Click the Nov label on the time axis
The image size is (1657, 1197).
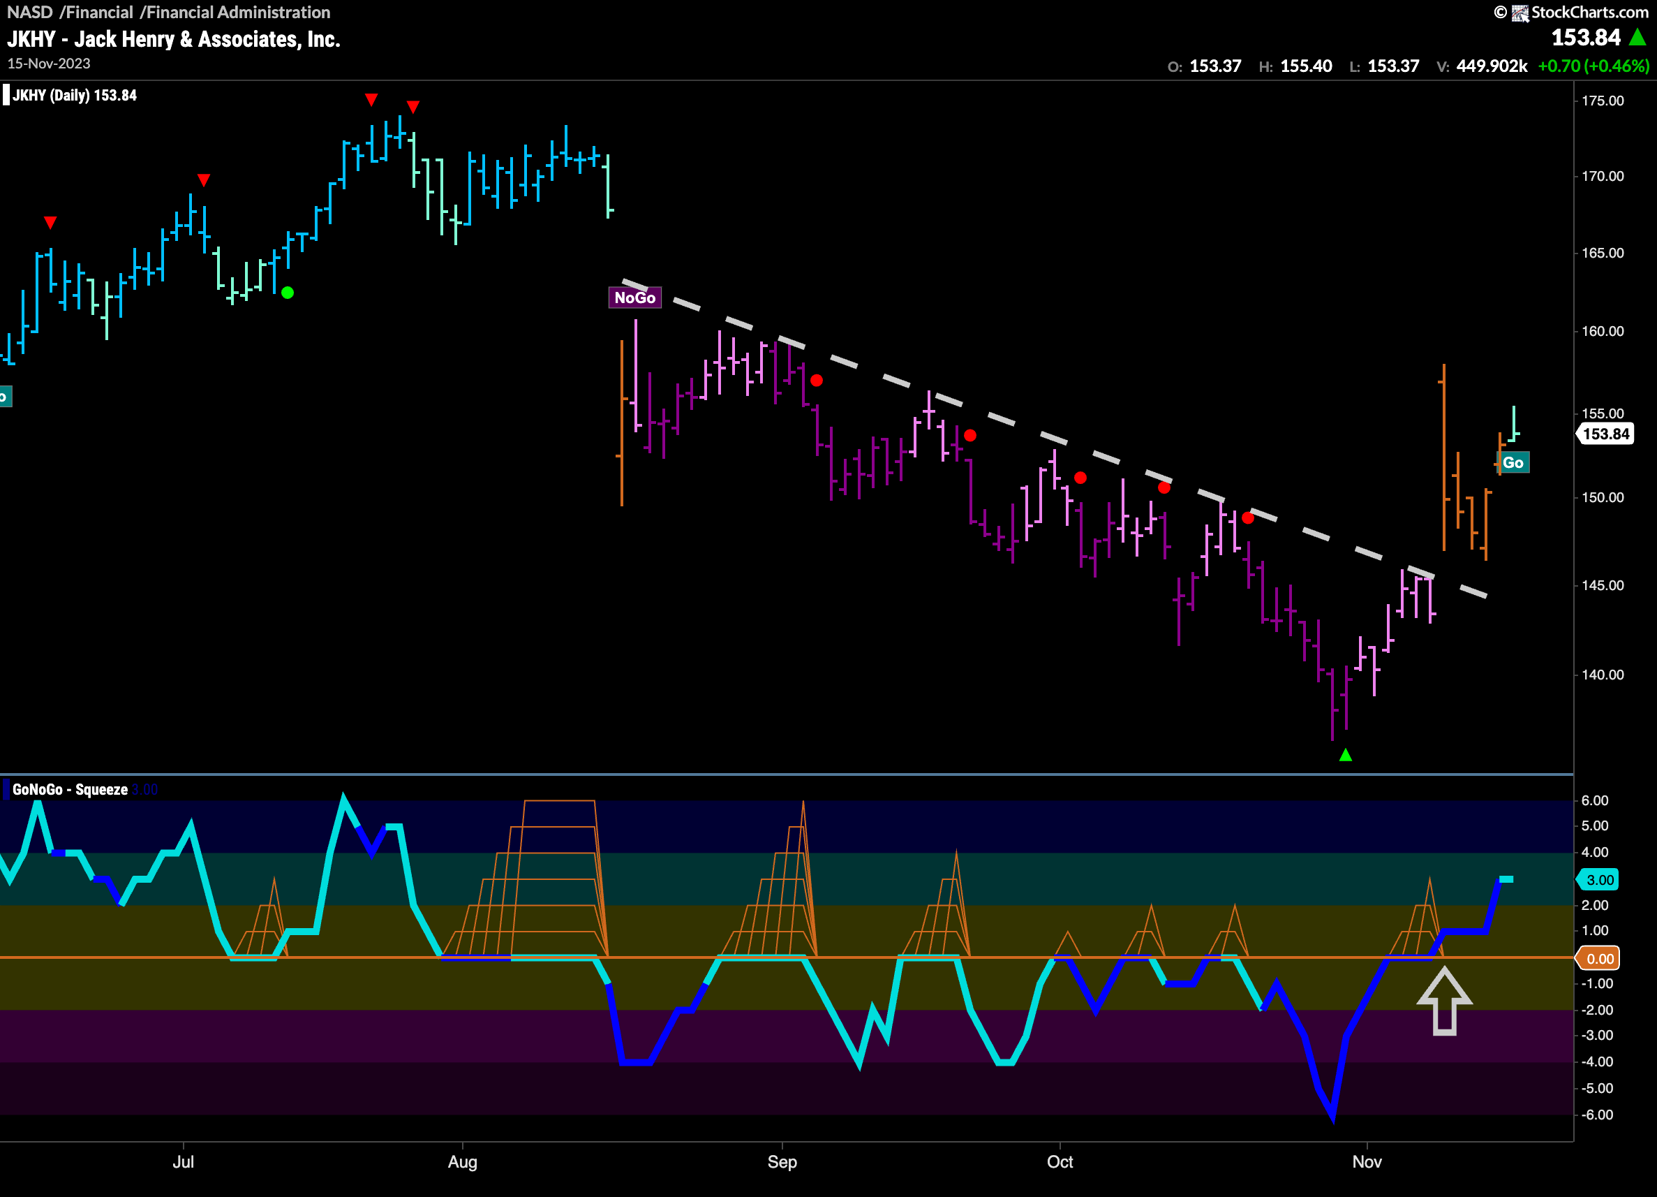[1367, 1162]
